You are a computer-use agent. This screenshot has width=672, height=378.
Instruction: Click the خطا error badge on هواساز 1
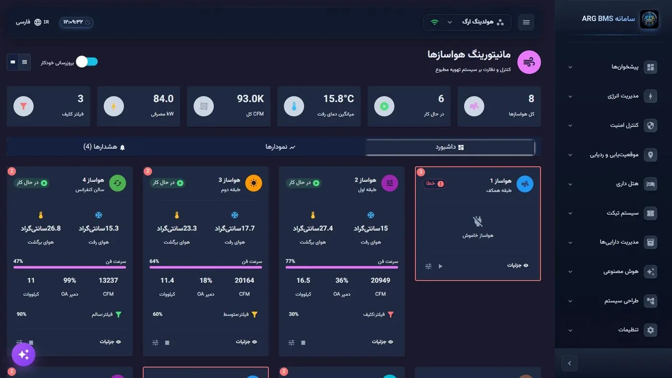434,184
